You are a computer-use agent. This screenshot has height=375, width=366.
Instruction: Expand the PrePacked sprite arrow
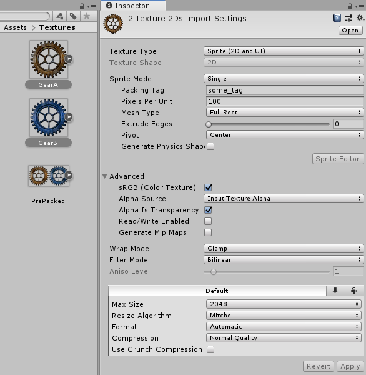click(x=69, y=175)
